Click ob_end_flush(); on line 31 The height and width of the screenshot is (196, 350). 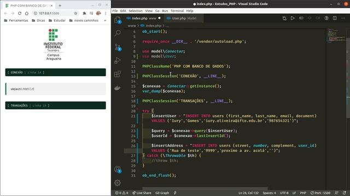point(159,175)
